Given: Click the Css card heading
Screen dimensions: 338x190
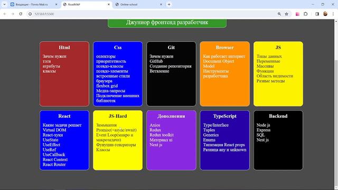Looking at the screenshot, I should [118, 47].
